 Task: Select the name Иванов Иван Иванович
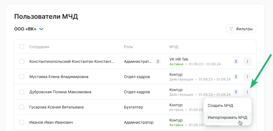click(51, 122)
